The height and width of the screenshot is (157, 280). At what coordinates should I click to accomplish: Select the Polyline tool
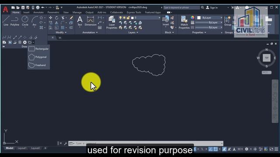click(x=14, y=21)
